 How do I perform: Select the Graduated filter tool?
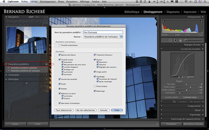pos(180,40)
